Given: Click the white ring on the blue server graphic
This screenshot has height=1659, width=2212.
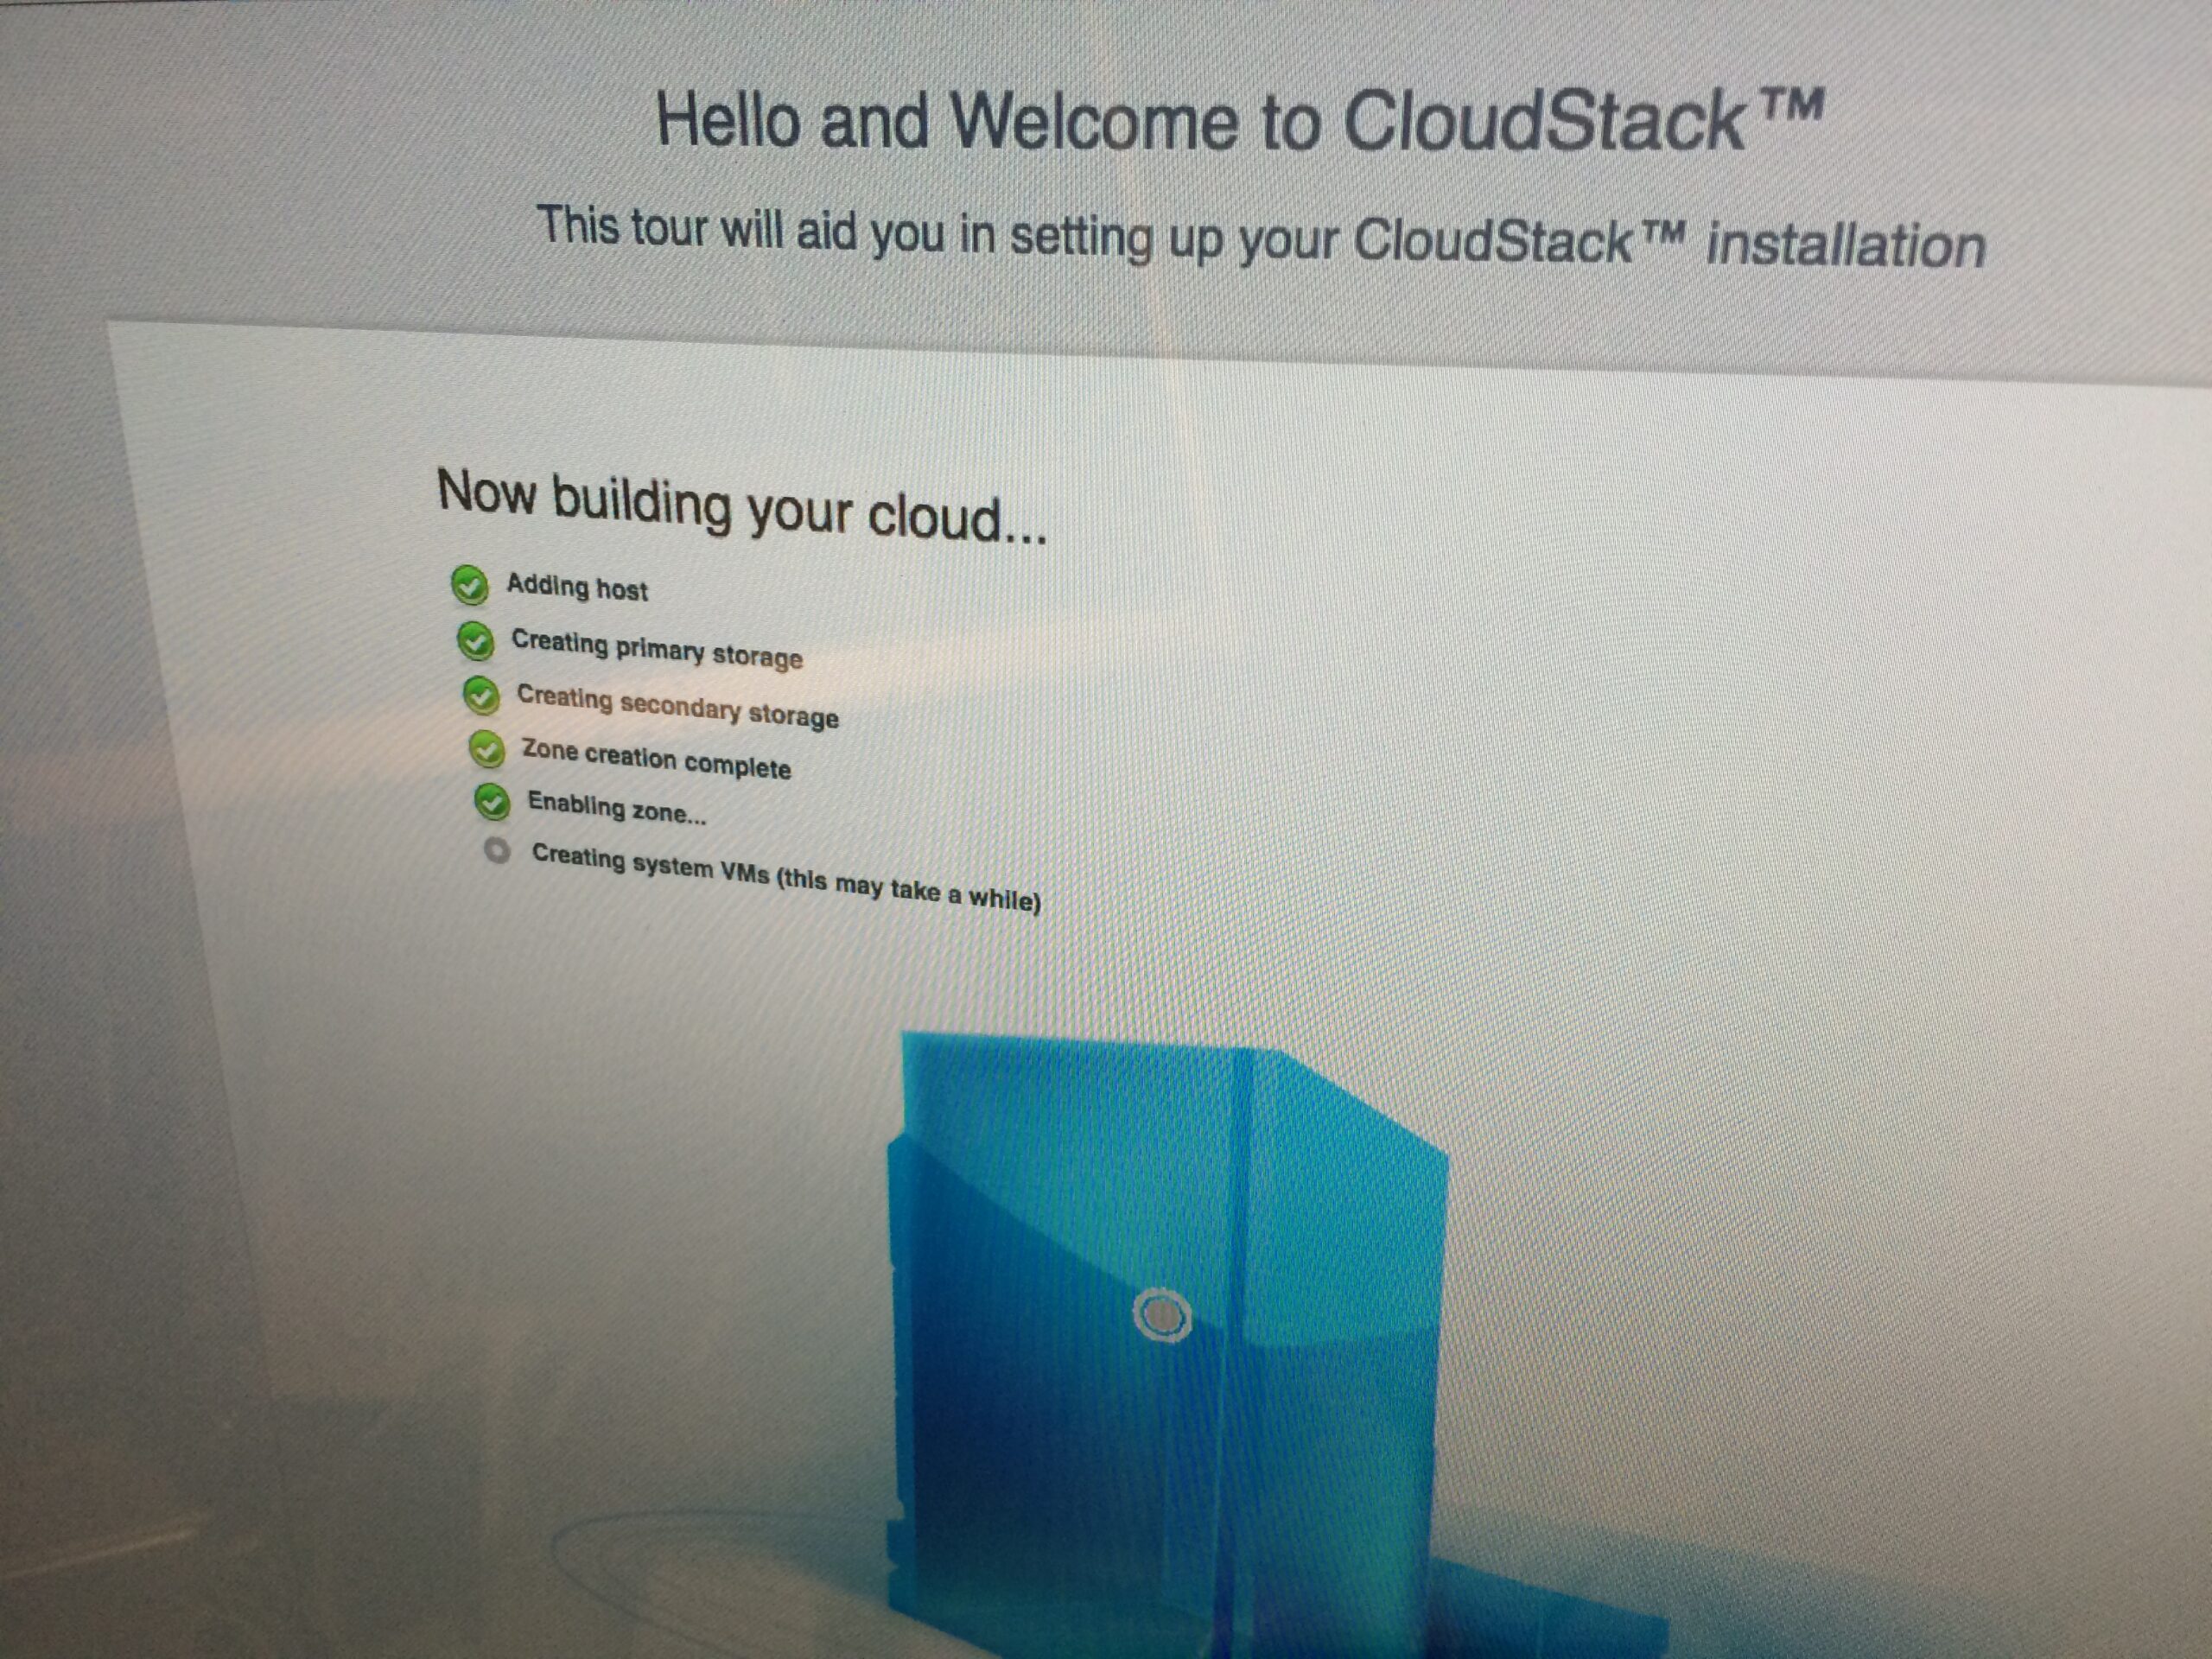Looking at the screenshot, I should (1162, 1316).
